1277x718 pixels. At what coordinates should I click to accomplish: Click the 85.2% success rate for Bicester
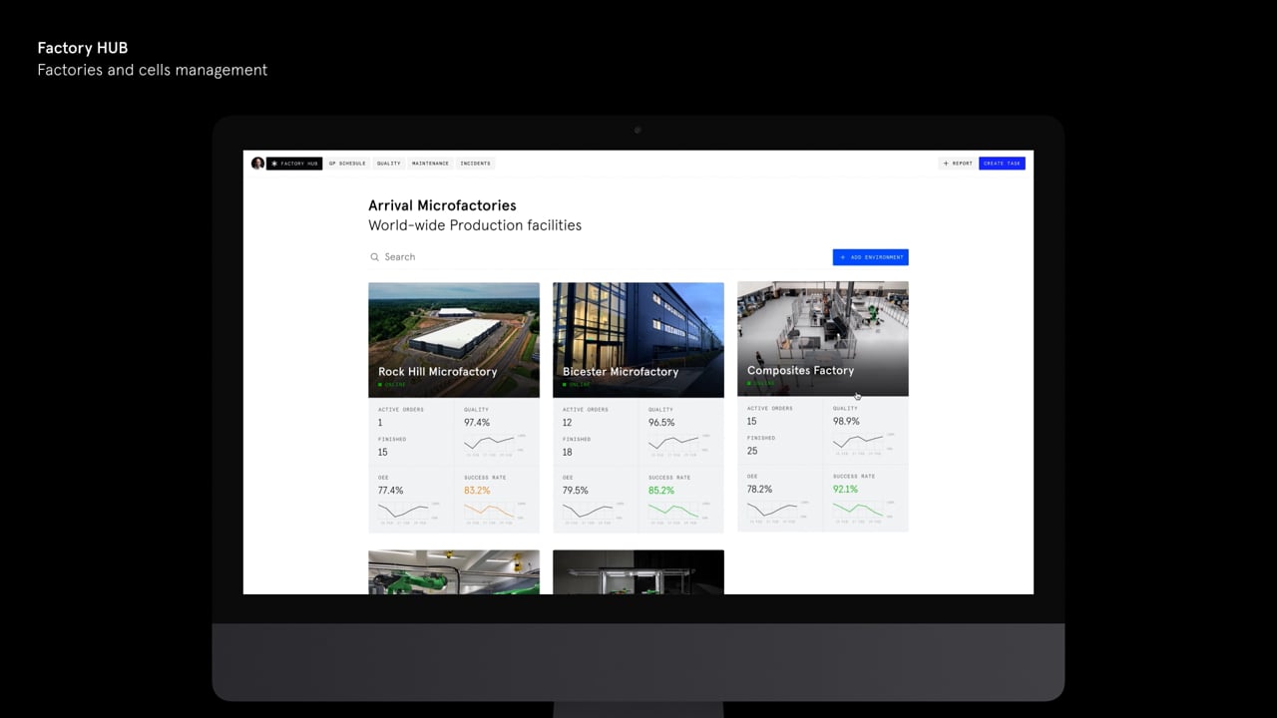click(661, 491)
